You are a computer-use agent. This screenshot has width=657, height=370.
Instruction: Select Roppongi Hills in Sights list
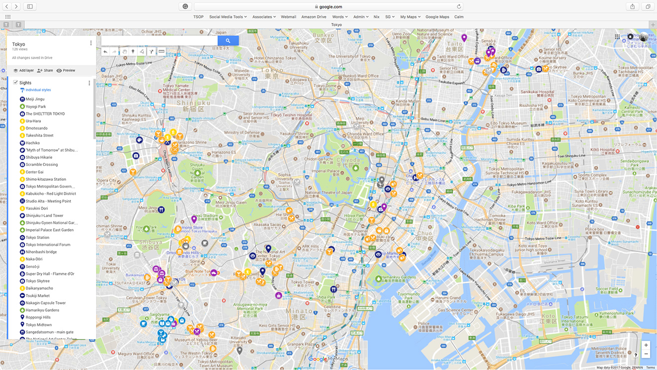(38, 317)
